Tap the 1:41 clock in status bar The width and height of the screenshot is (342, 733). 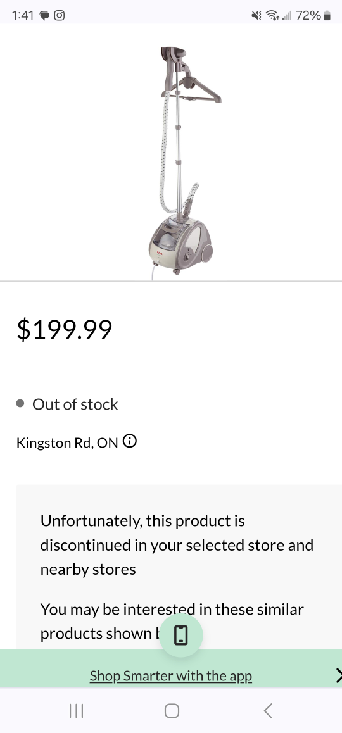23,15
